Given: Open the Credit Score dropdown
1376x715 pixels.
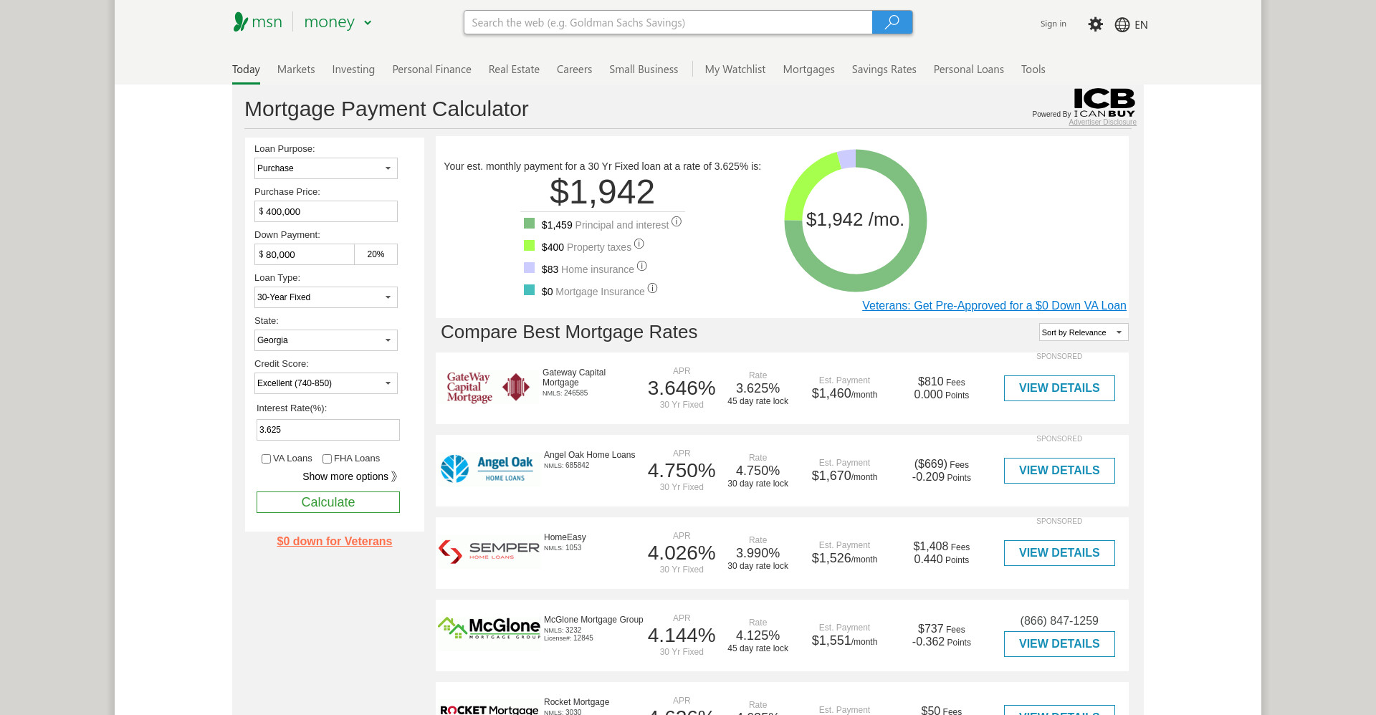Looking at the screenshot, I should pos(326,383).
